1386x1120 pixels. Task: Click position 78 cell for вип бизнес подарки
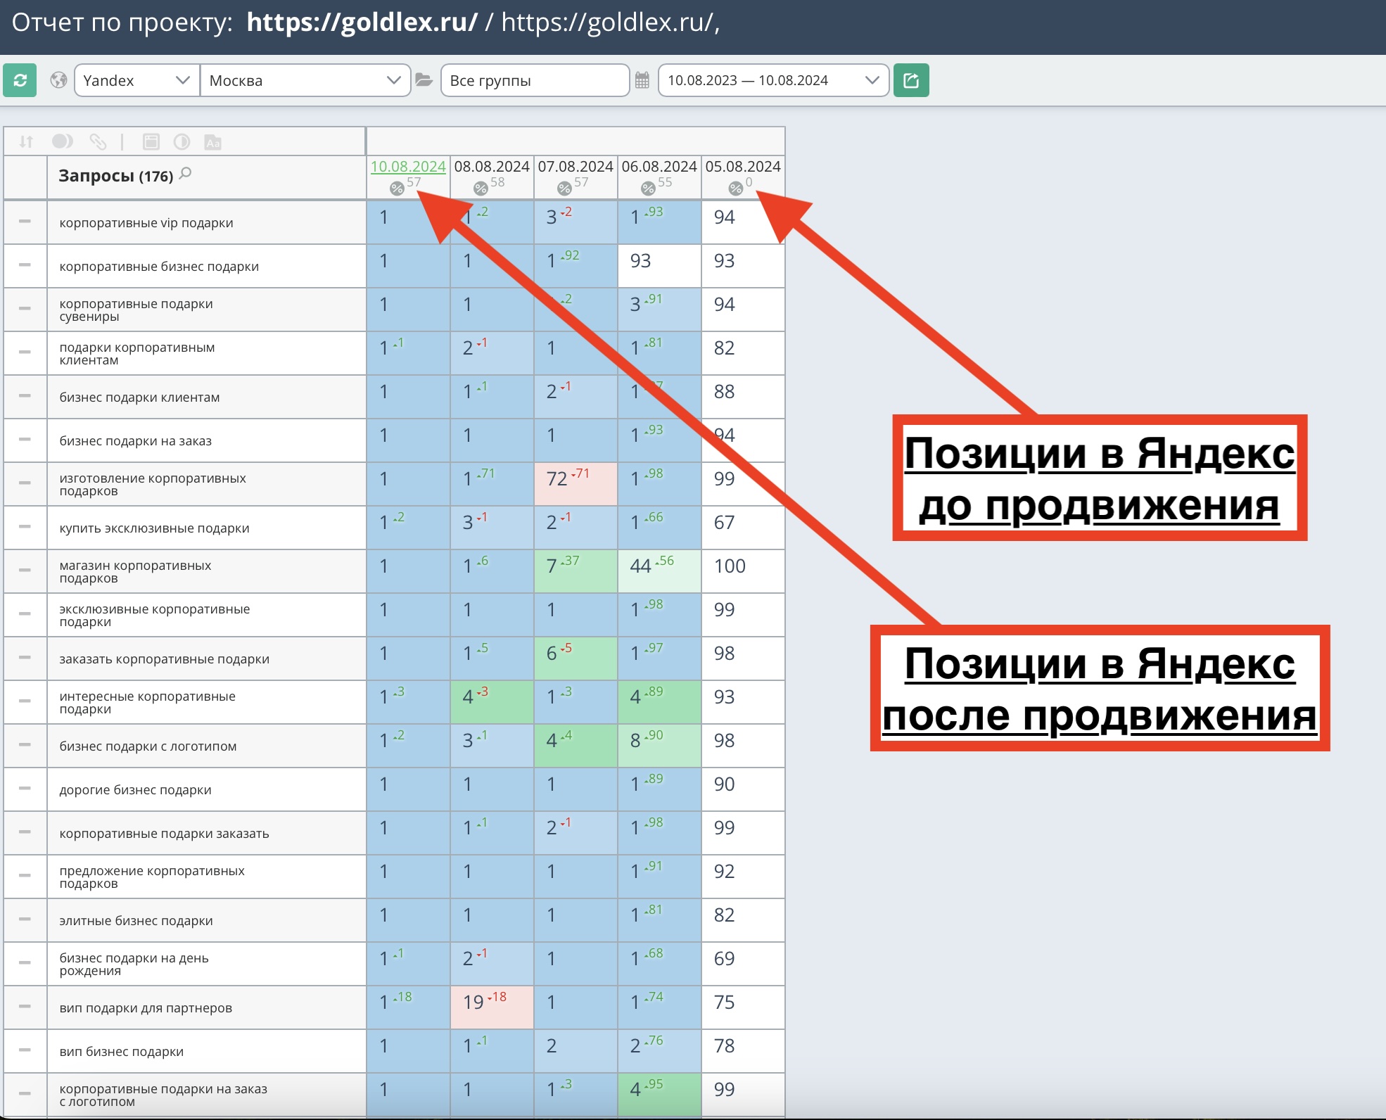click(x=743, y=1051)
